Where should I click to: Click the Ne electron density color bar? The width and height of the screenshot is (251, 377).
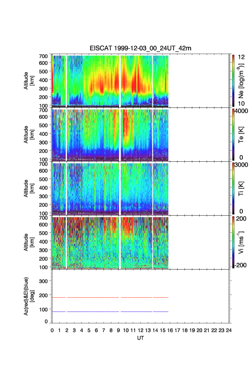coord(234,80)
